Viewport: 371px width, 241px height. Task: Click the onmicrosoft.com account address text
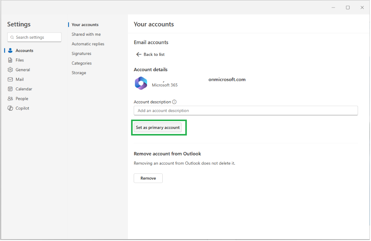(x=227, y=79)
